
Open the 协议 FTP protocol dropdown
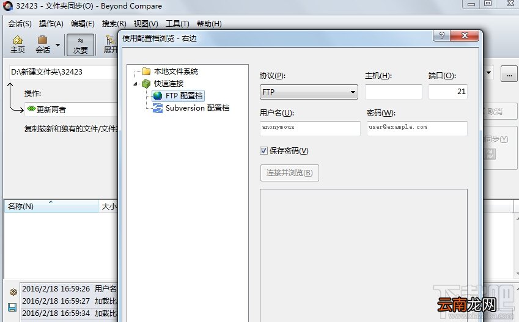click(x=309, y=92)
